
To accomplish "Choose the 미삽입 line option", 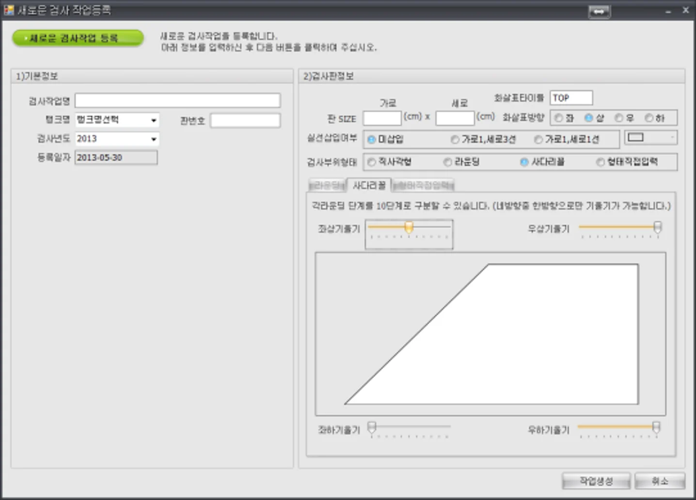I will pos(372,140).
